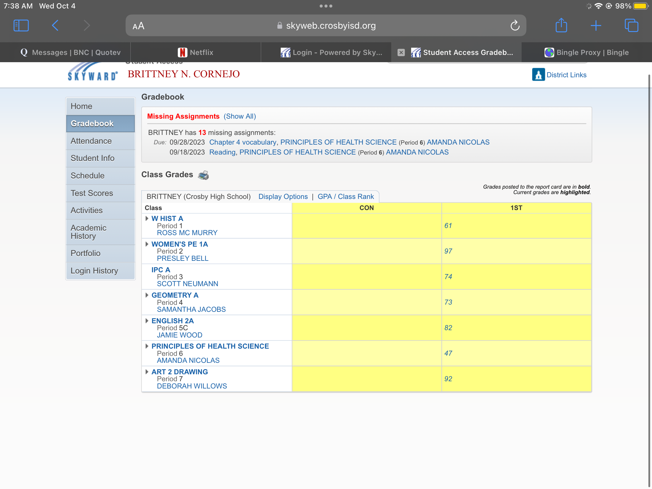Open a new tab with plus icon
Image resolution: width=652 pixels, height=489 pixels.
click(x=596, y=25)
